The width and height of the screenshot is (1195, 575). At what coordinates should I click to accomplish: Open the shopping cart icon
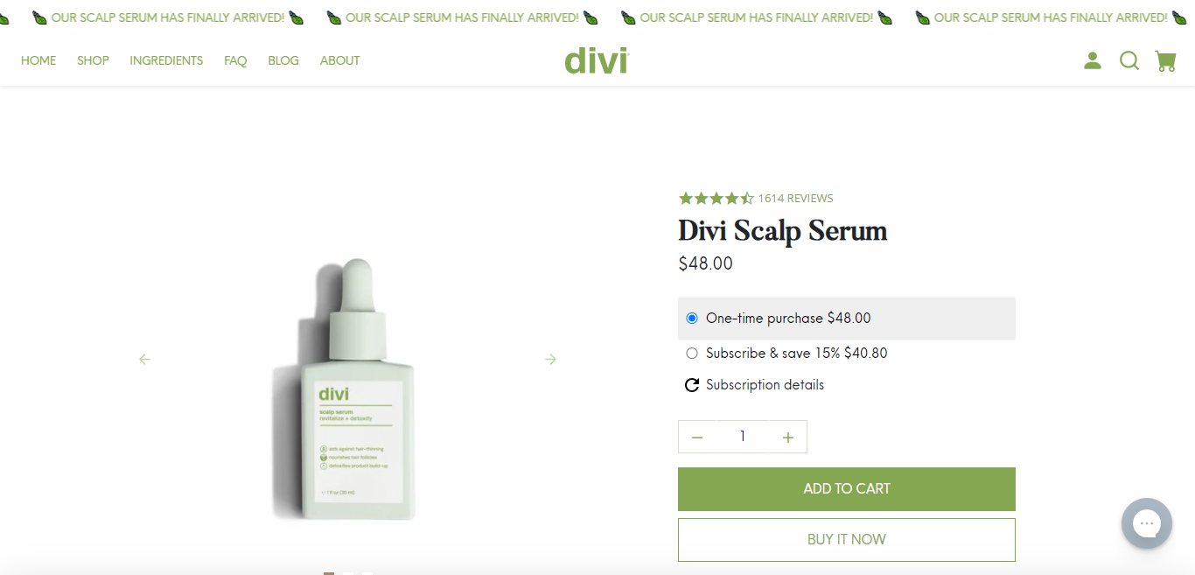coord(1165,60)
